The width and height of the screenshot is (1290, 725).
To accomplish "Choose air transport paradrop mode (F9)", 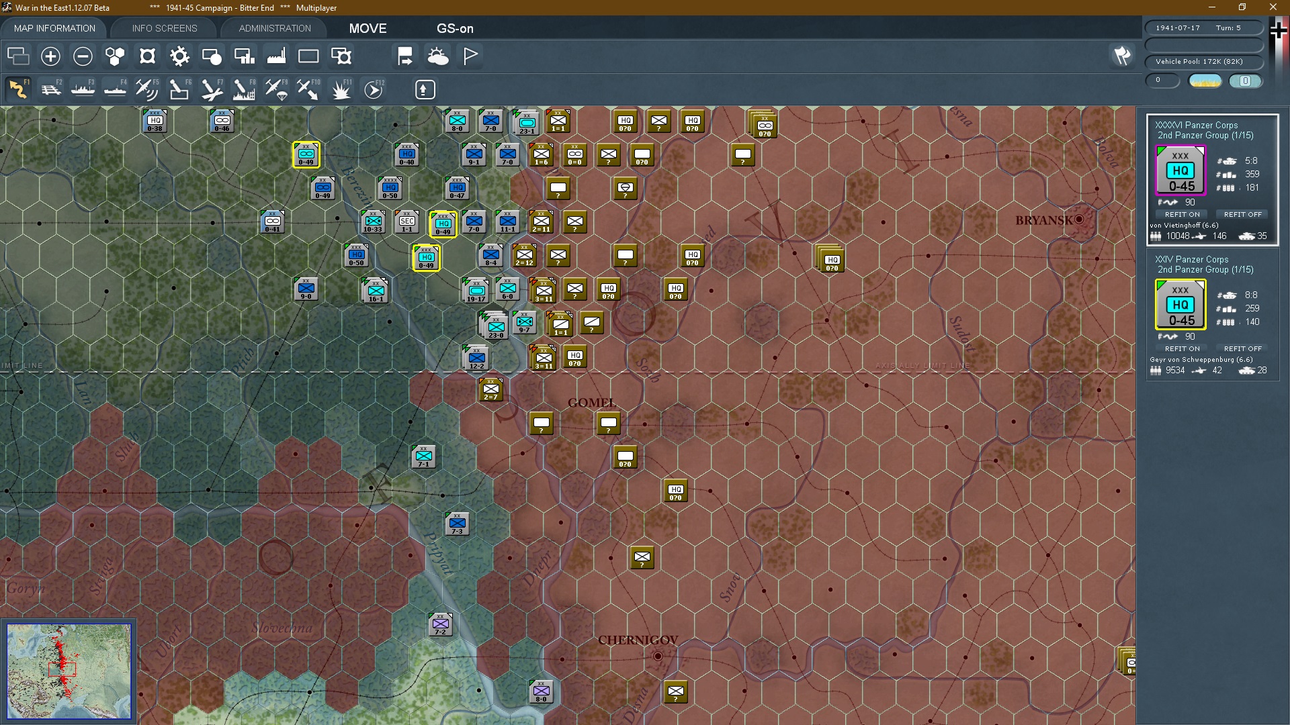I will coord(276,89).
